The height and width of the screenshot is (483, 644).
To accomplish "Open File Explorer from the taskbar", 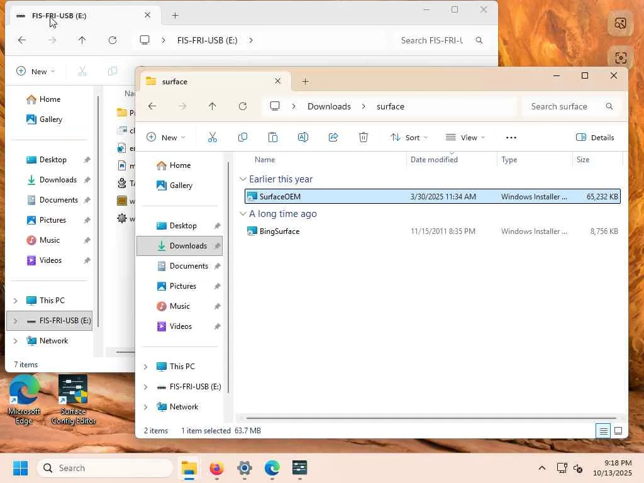I will pyautogui.click(x=189, y=468).
